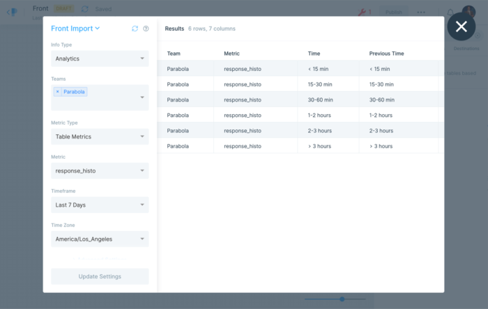
Task: Open the Teams dropdown arrow
Action: pyautogui.click(x=142, y=97)
